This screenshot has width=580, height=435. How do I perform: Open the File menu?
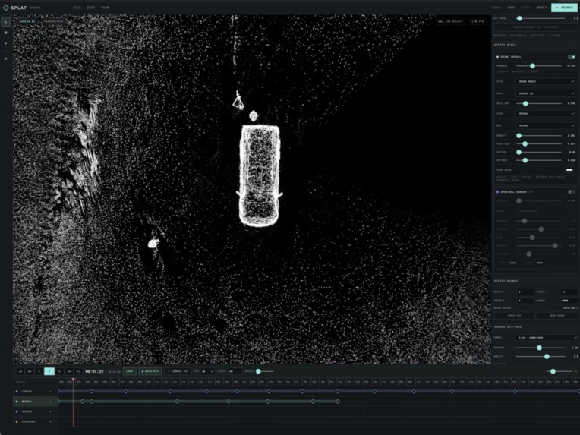pos(77,8)
